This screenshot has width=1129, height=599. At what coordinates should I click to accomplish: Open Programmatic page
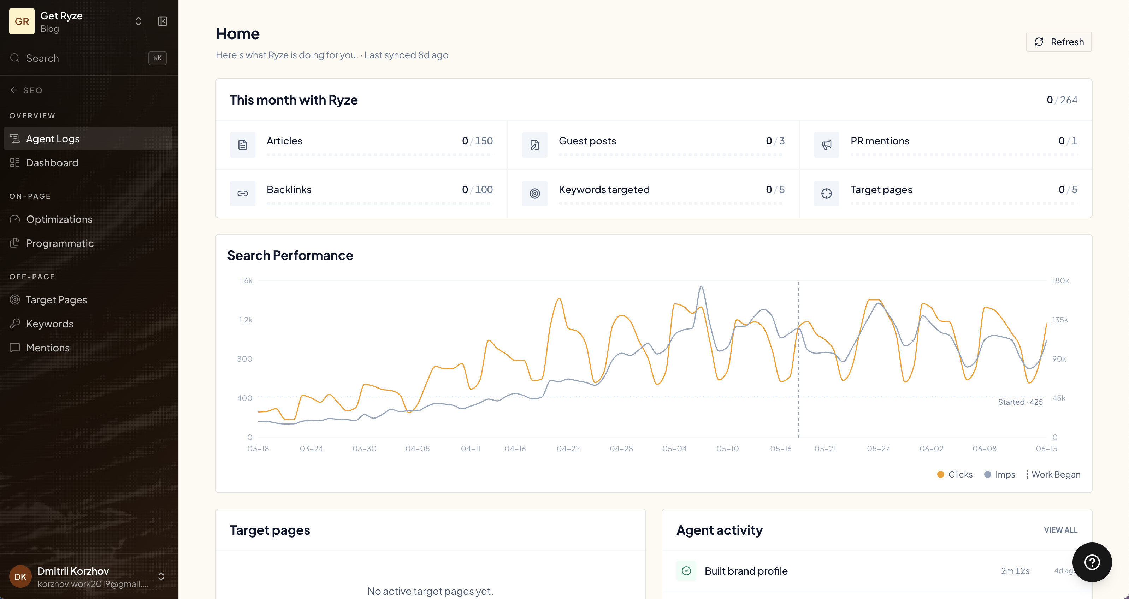[88, 243]
